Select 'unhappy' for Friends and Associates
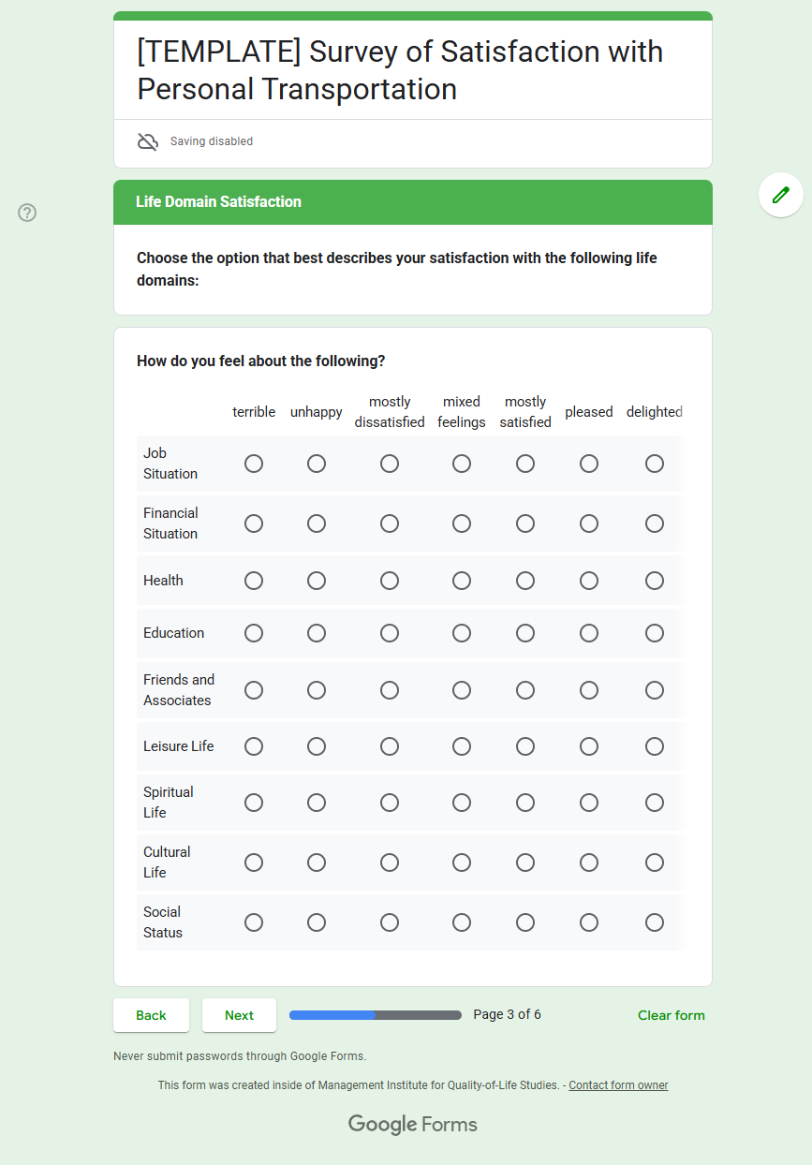 (x=317, y=690)
